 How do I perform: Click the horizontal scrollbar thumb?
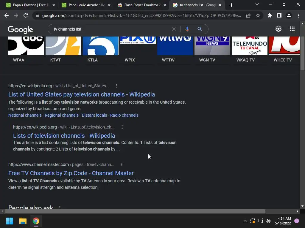pyautogui.click(x=135, y=211)
